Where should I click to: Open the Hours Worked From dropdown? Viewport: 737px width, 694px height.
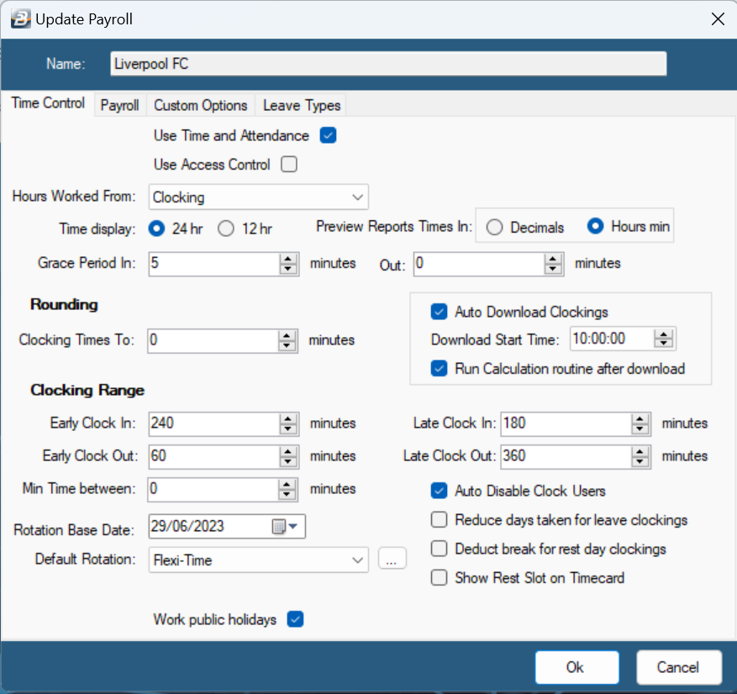(x=259, y=197)
